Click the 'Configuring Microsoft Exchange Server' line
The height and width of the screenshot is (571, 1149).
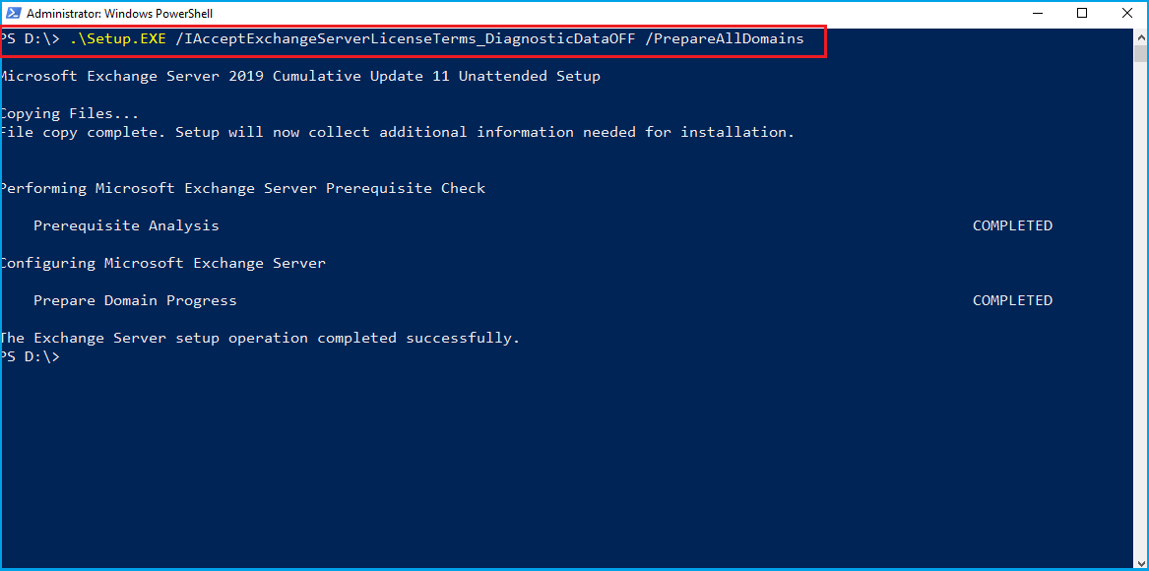162,263
